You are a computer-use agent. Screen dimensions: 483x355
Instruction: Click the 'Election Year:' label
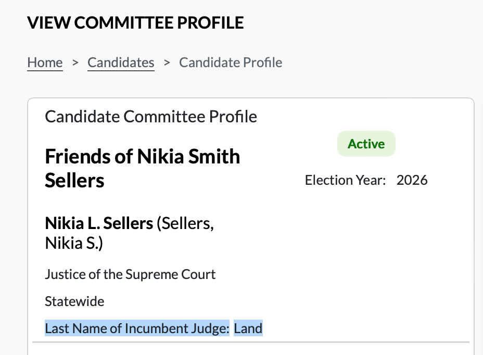(345, 181)
